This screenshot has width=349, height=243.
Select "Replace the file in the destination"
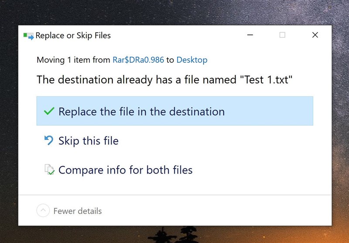(141, 111)
